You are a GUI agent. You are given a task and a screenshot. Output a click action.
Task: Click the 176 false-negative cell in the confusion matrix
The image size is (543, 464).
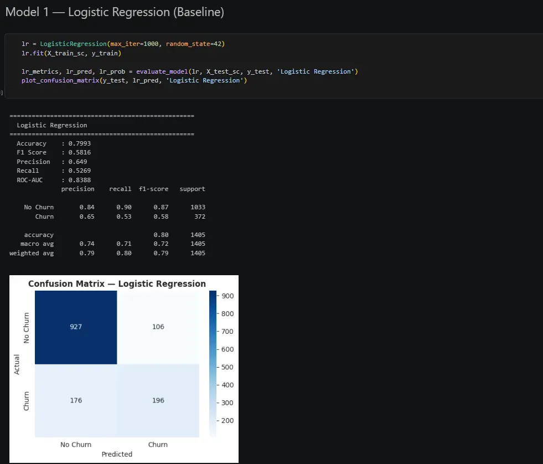pyautogui.click(x=76, y=400)
